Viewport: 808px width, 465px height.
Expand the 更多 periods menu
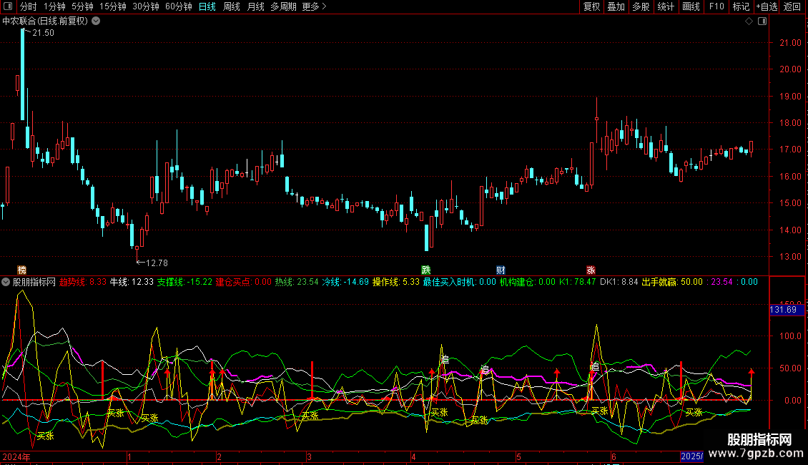314,7
